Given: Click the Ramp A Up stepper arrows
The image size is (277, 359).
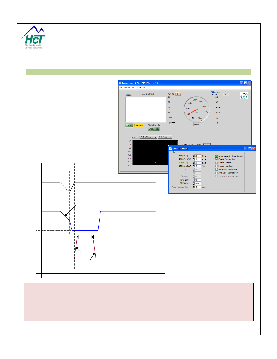Looking at the screenshot, I should [193, 156].
